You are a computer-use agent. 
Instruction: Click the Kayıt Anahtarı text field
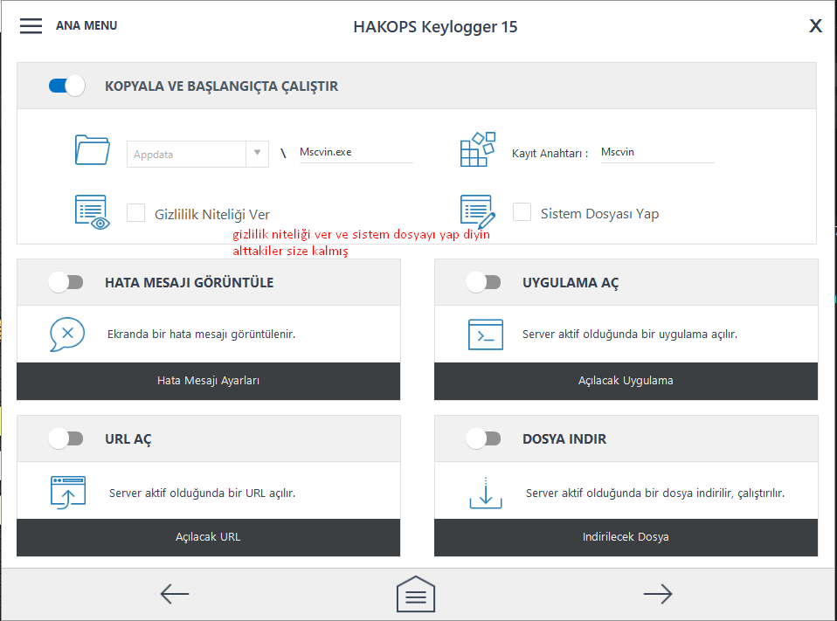tap(656, 152)
